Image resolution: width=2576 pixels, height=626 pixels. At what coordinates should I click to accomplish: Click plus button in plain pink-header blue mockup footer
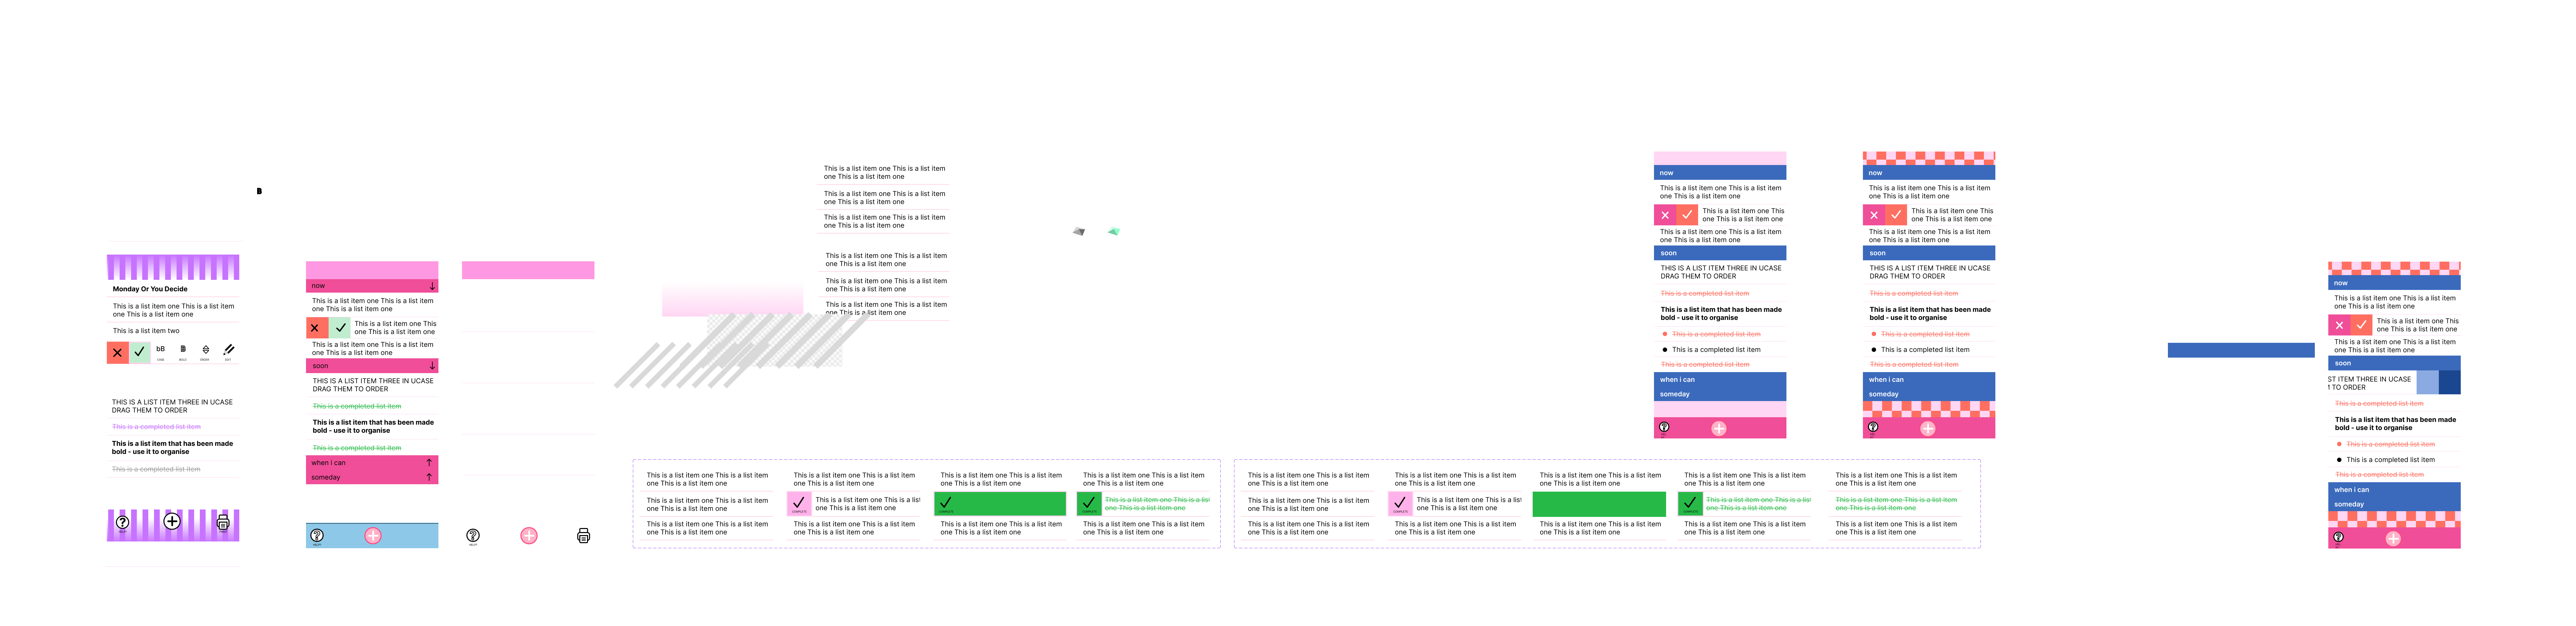[x=1719, y=429]
